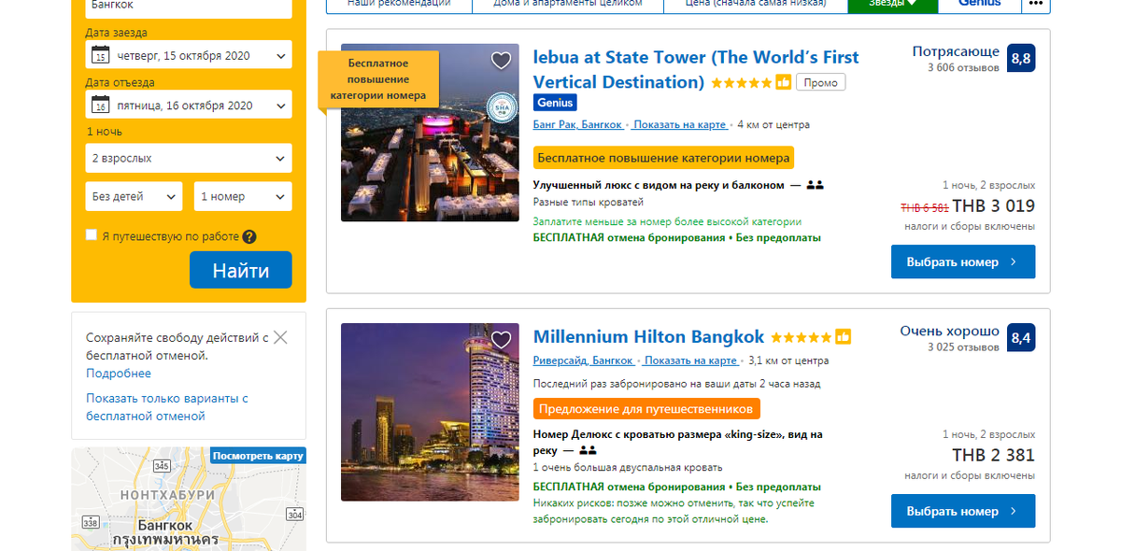
Task: Click '3 606 отзывов' review count
Action: pos(963,68)
